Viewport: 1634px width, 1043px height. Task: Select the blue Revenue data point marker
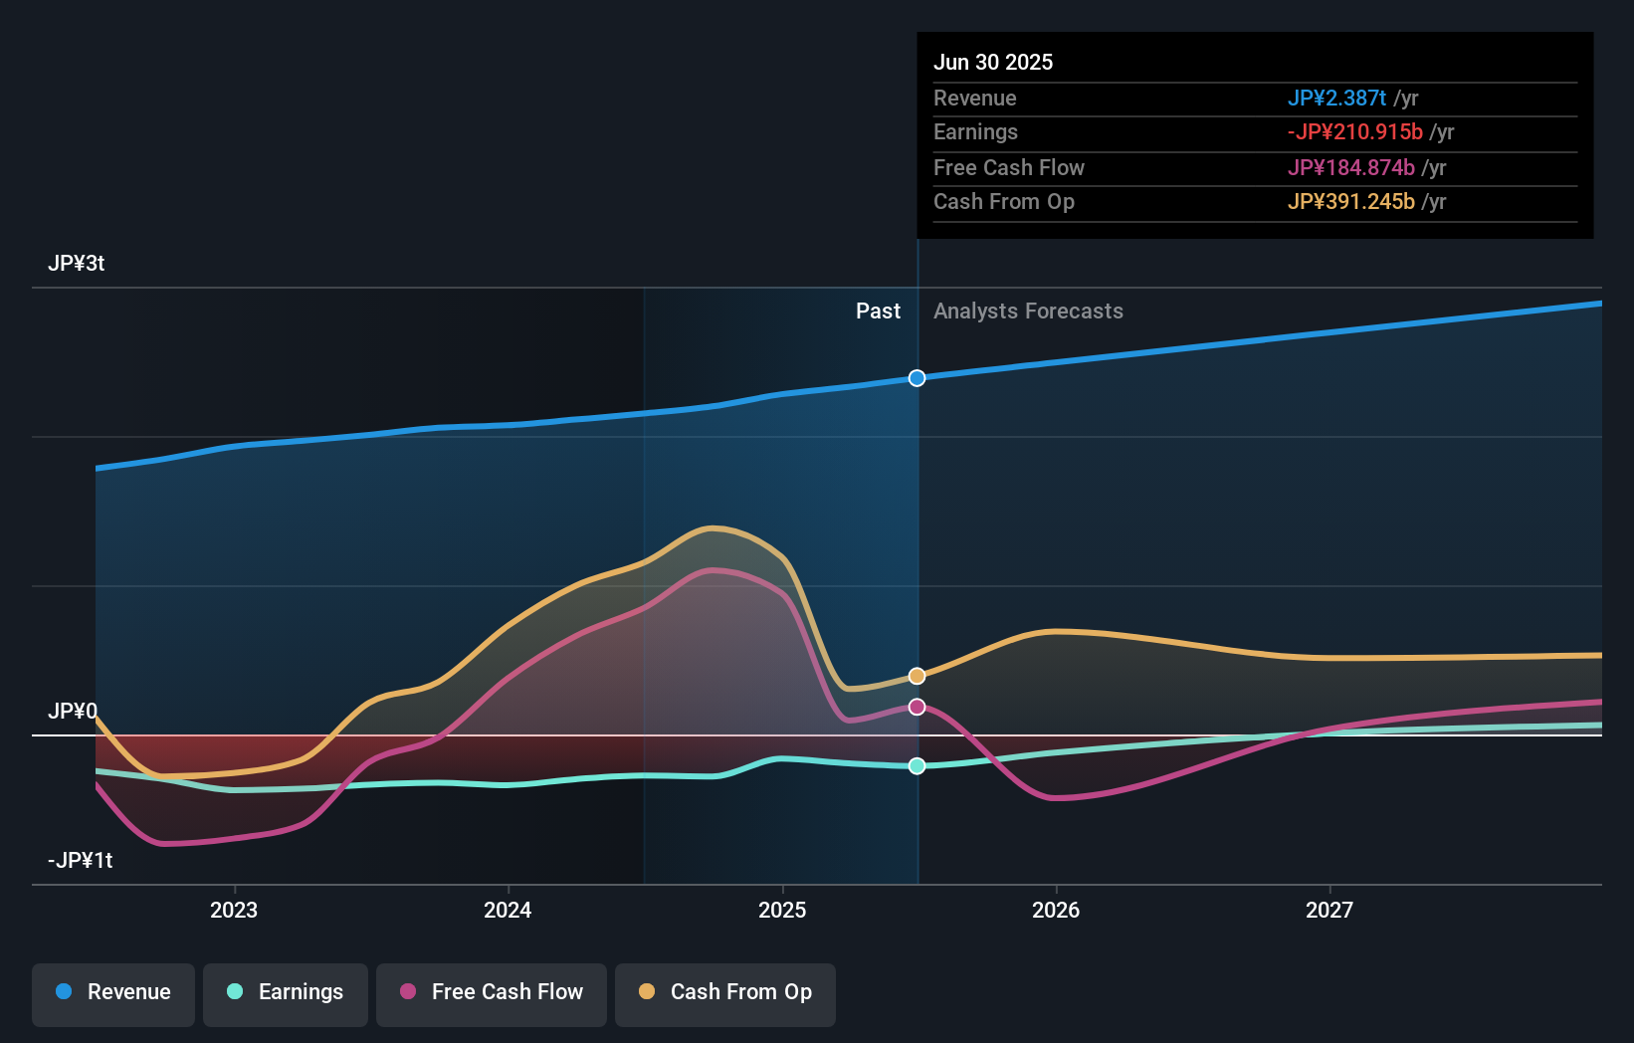pos(917,377)
